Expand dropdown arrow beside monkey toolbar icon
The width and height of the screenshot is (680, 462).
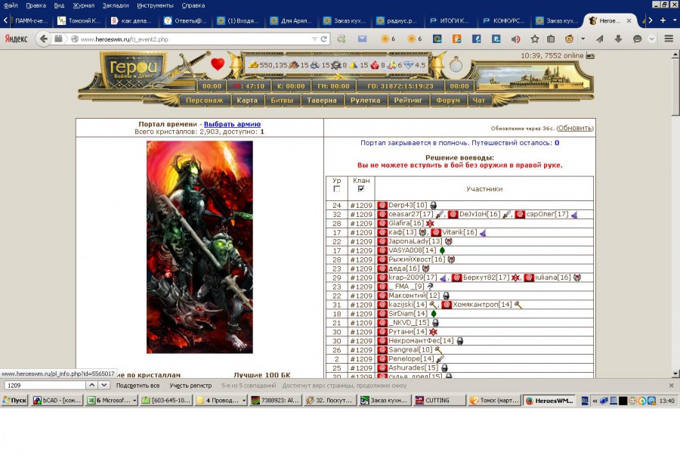coord(583,39)
